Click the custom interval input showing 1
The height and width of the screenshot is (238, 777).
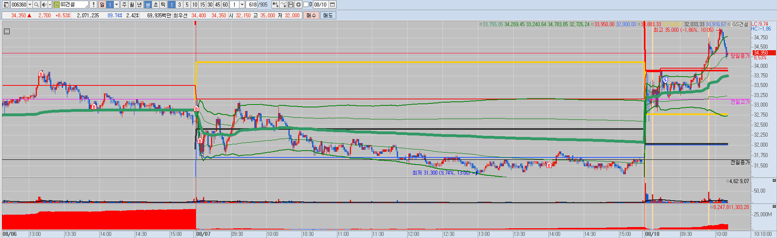pyautogui.click(x=234, y=4)
